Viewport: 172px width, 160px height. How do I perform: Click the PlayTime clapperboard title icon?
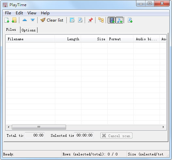[x=5, y=5]
